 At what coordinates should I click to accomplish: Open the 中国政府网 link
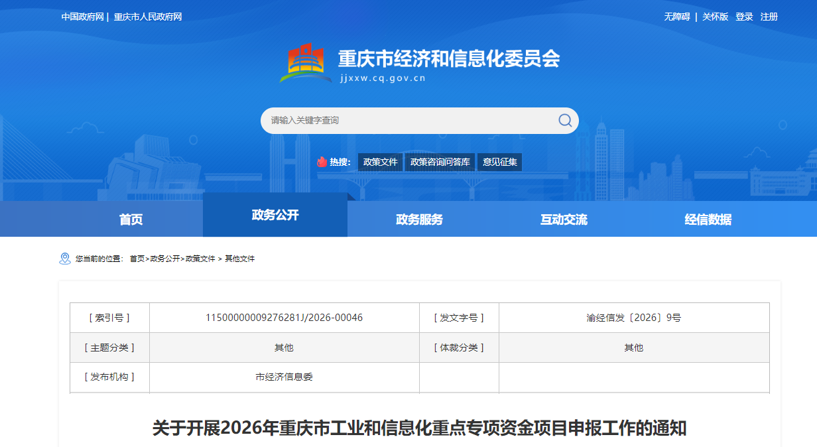click(83, 17)
